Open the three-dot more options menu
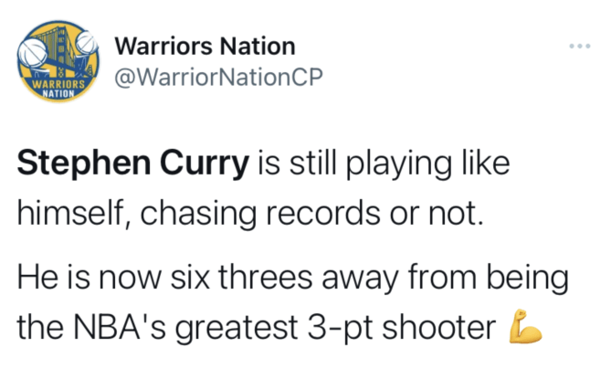The image size is (611, 379). (x=579, y=46)
